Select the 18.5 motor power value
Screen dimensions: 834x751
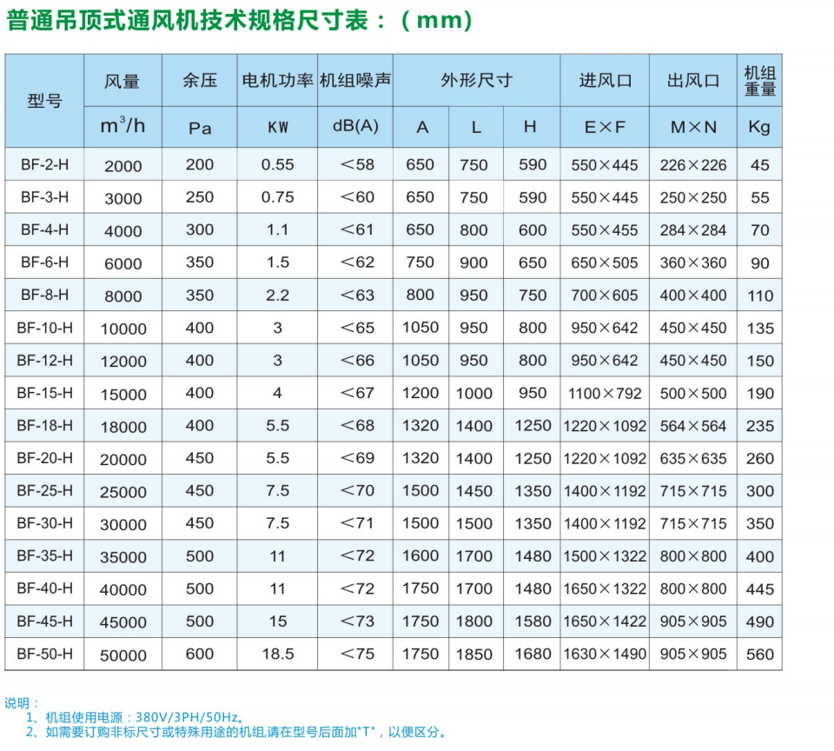point(277,654)
